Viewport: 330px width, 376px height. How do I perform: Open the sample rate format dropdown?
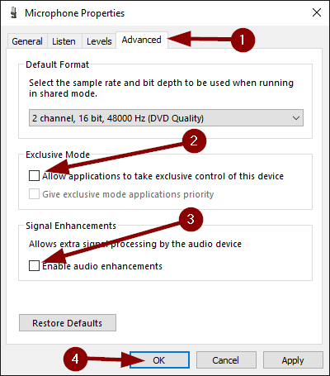[166, 118]
